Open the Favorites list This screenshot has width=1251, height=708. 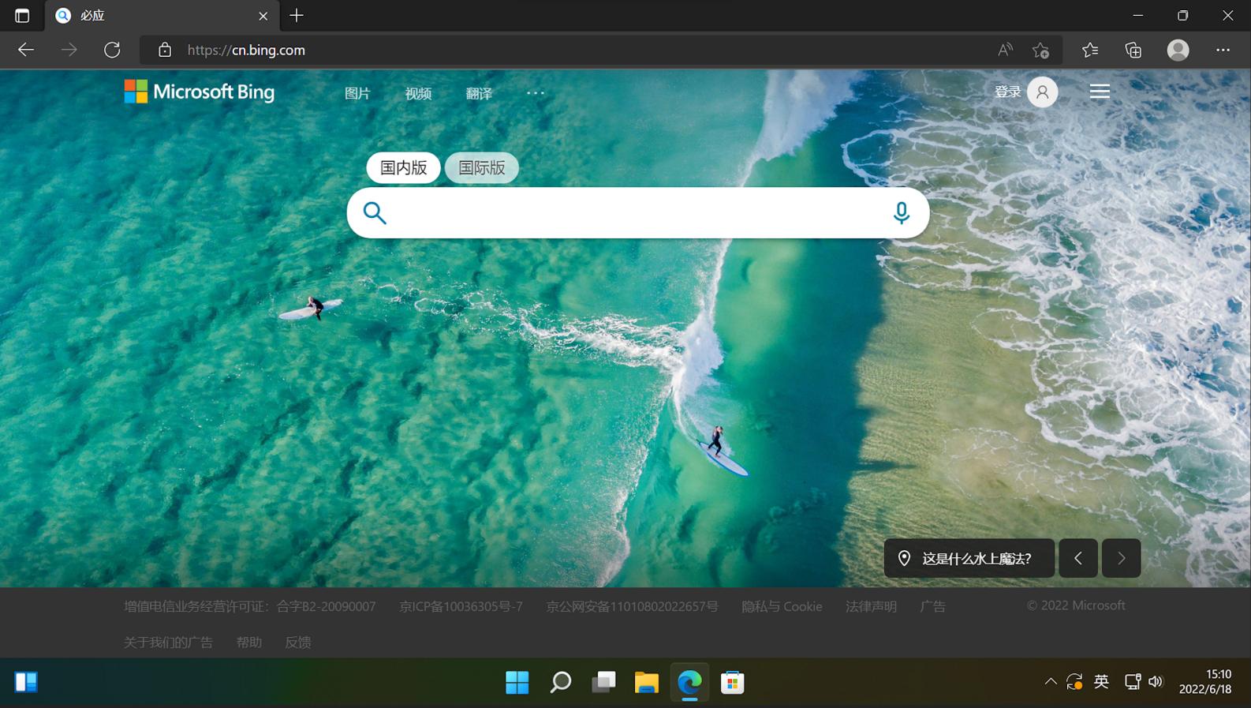[x=1089, y=50]
